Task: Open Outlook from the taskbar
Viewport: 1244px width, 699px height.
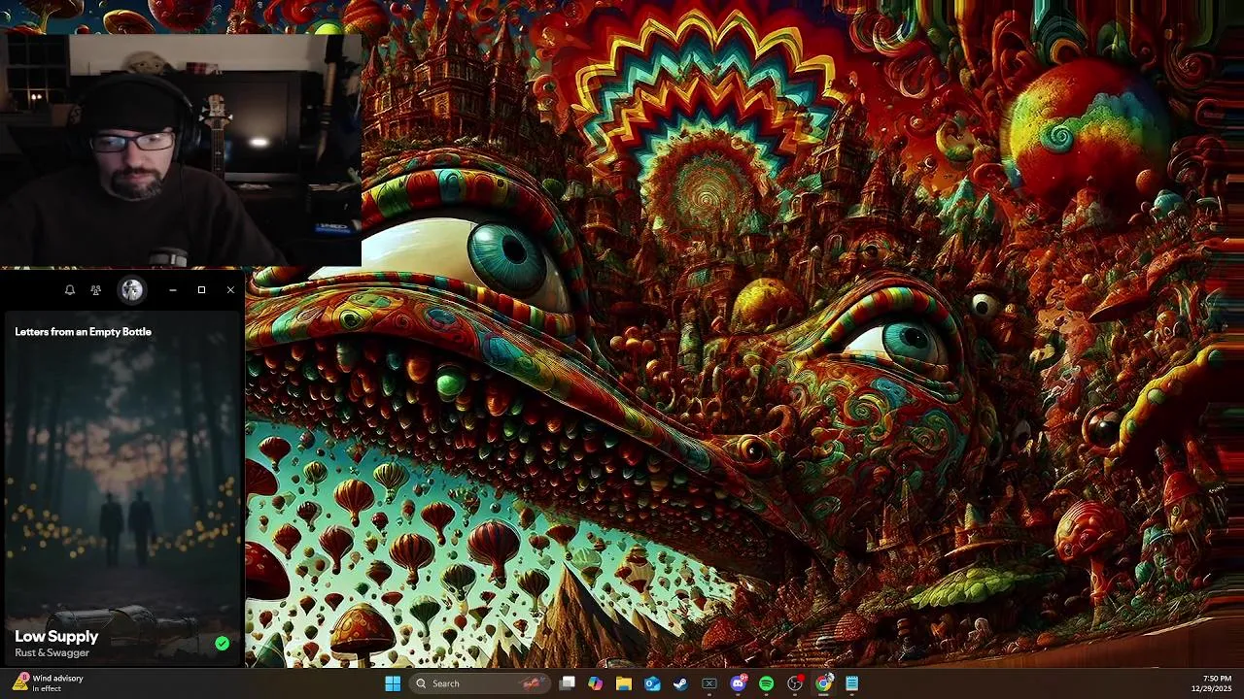Action: 652,683
